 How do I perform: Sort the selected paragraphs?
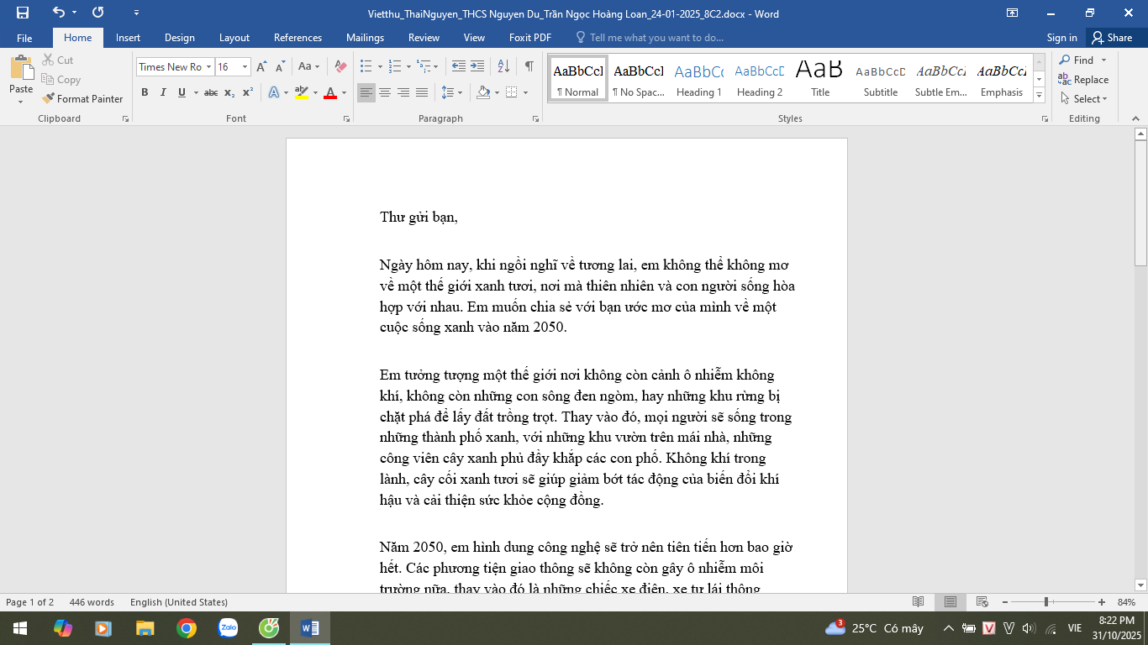click(503, 66)
